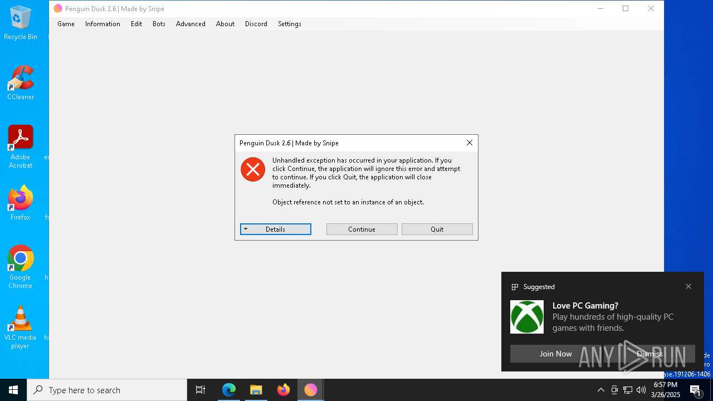713x401 pixels.
Task: Select the CCleaner desktop shortcut
Action: pos(21,84)
